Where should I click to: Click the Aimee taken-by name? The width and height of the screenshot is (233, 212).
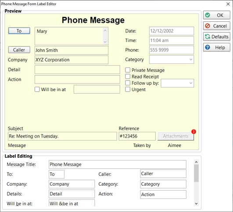(175, 145)
